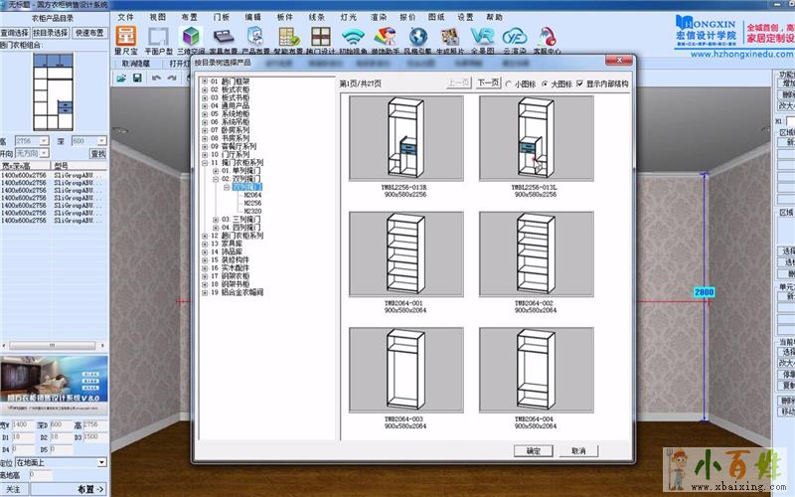This screenshot has width=795, height=497.
Task: Open the 定位 在地面上 dropdown
Action: (x=101, y=462)
